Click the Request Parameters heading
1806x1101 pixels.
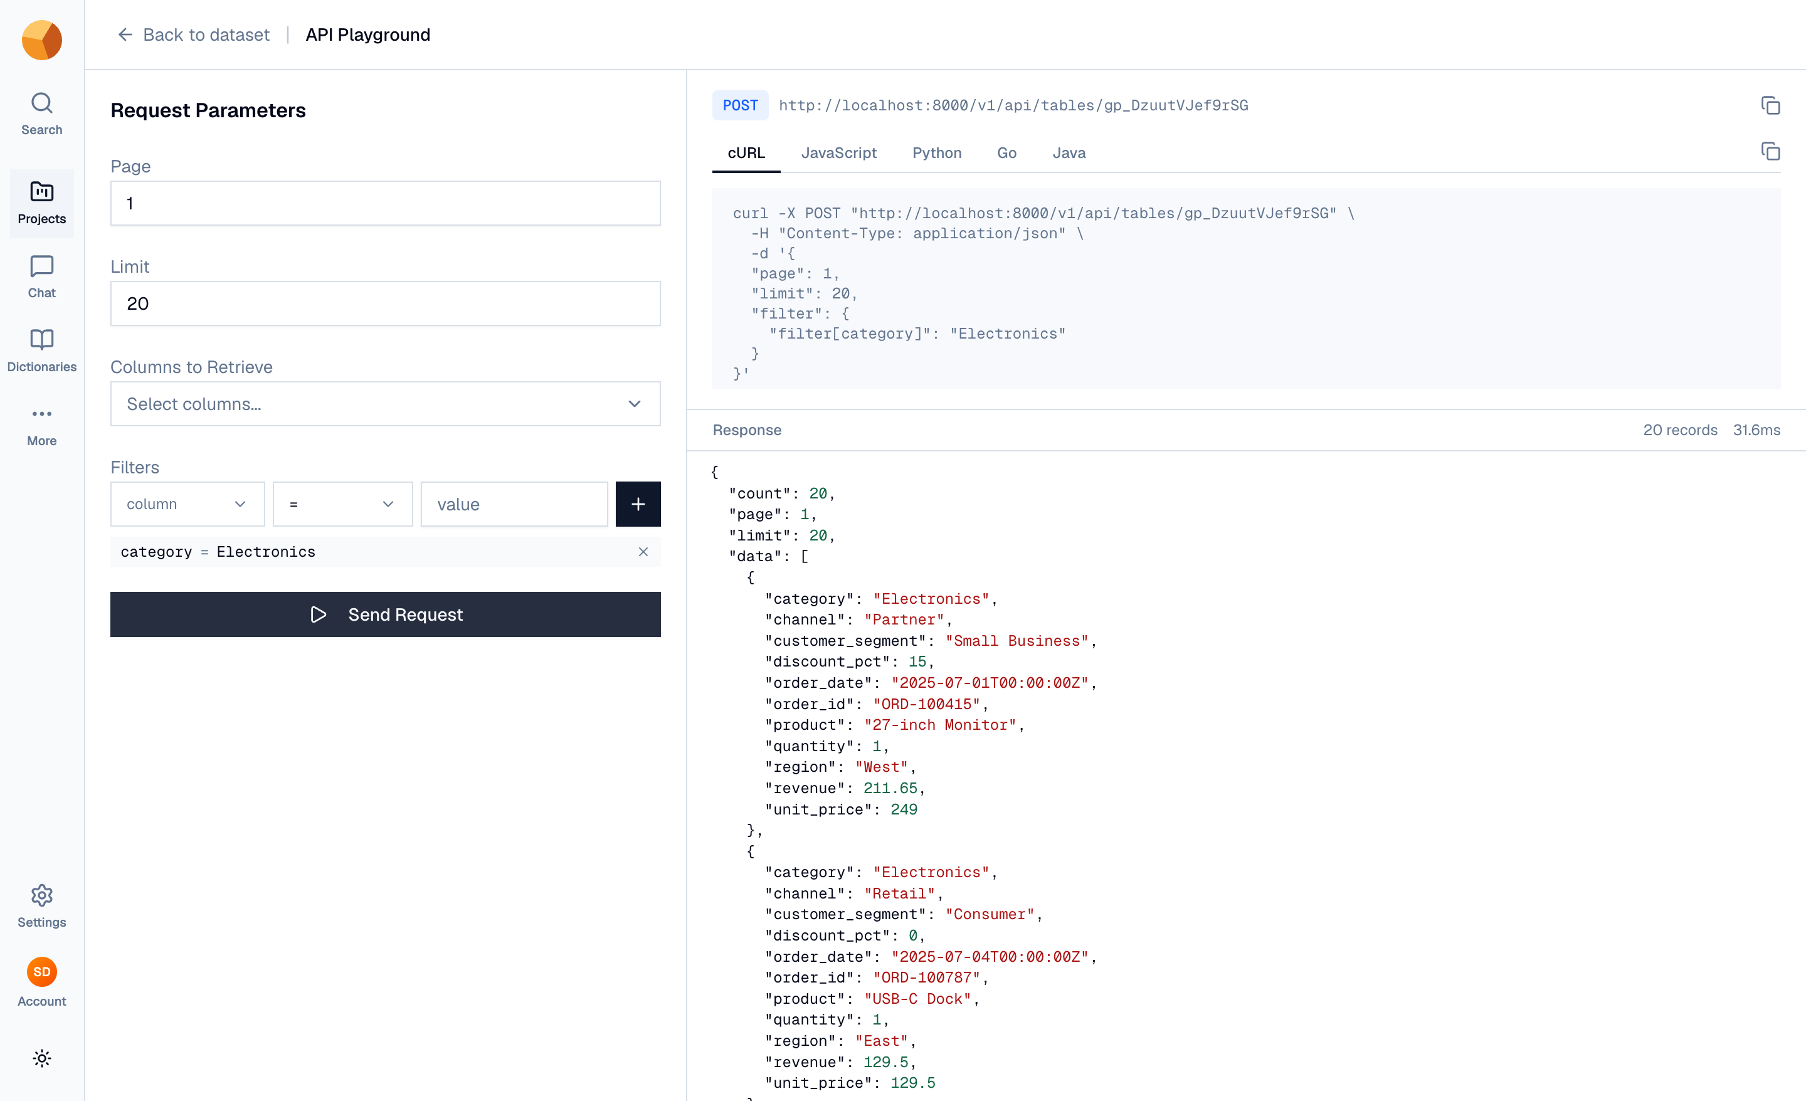(208, 110)
